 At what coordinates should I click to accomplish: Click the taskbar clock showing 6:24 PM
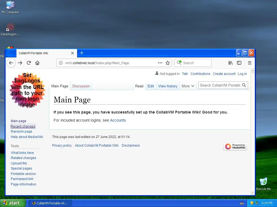(267, 203)
